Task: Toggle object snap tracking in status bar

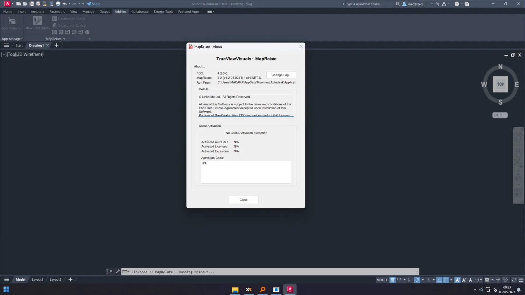Action: 439,280
